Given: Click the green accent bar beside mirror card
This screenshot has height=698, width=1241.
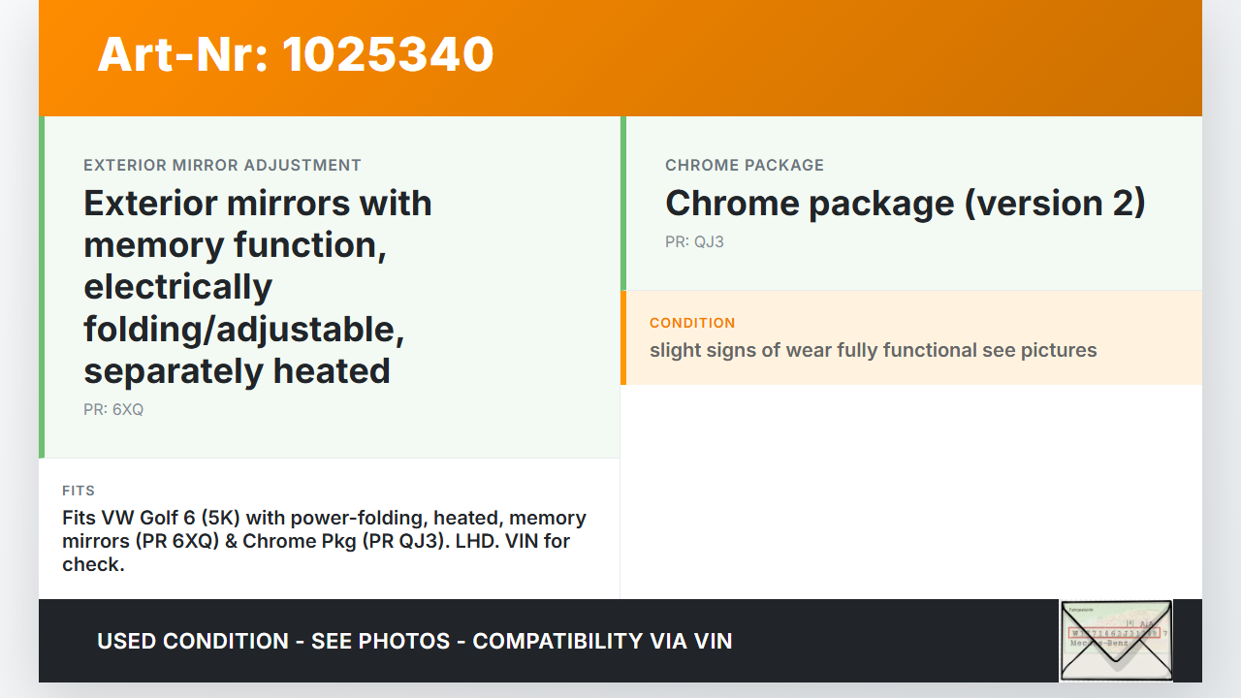Looking at the screenshot, I should [x=42, y=287].
